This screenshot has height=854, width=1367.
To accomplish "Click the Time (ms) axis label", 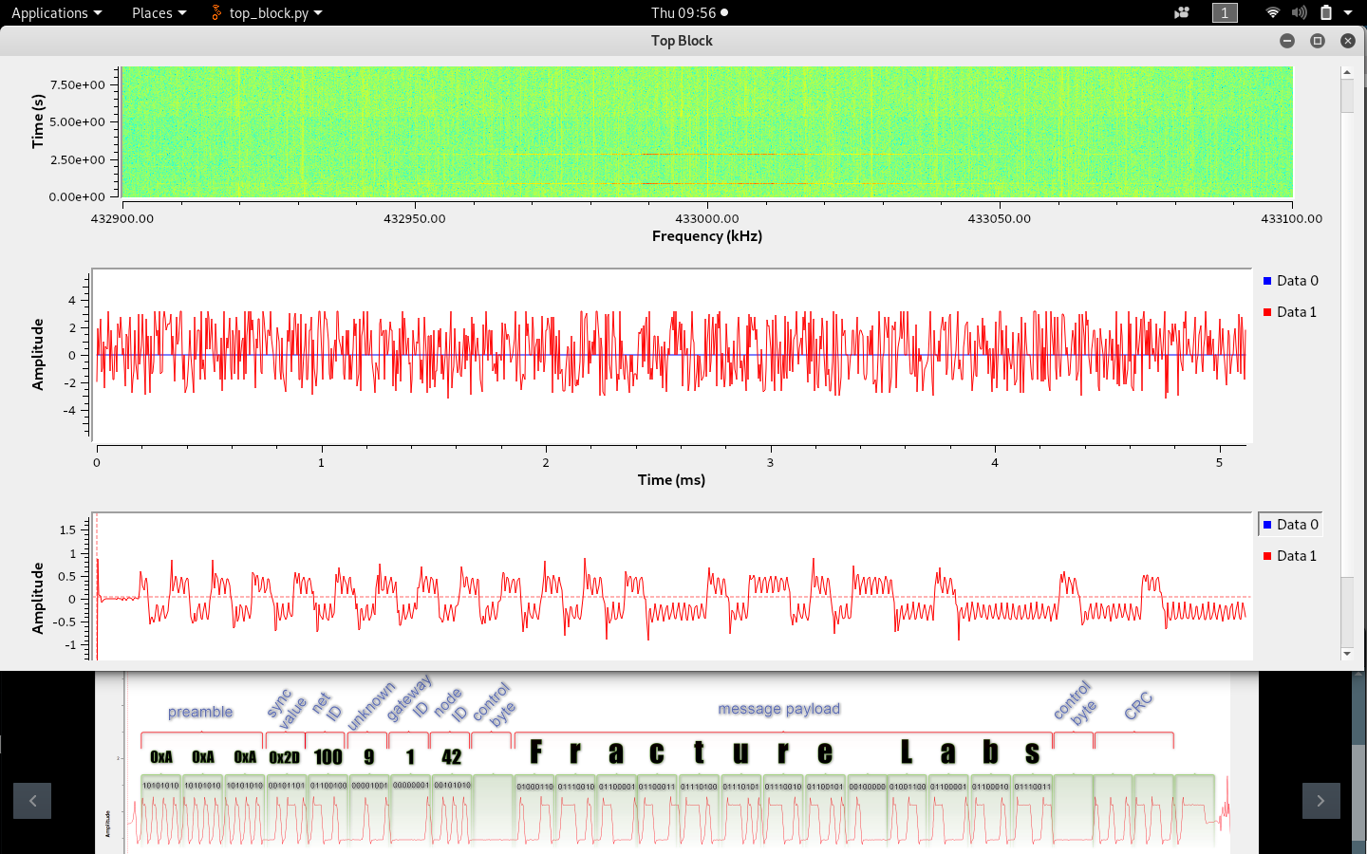I will pos(671,480).
